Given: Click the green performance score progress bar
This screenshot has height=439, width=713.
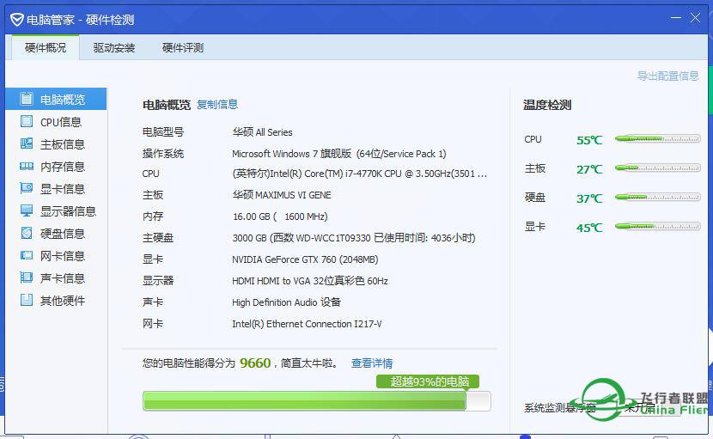Looking at the screenshot, I should (304, 401).
